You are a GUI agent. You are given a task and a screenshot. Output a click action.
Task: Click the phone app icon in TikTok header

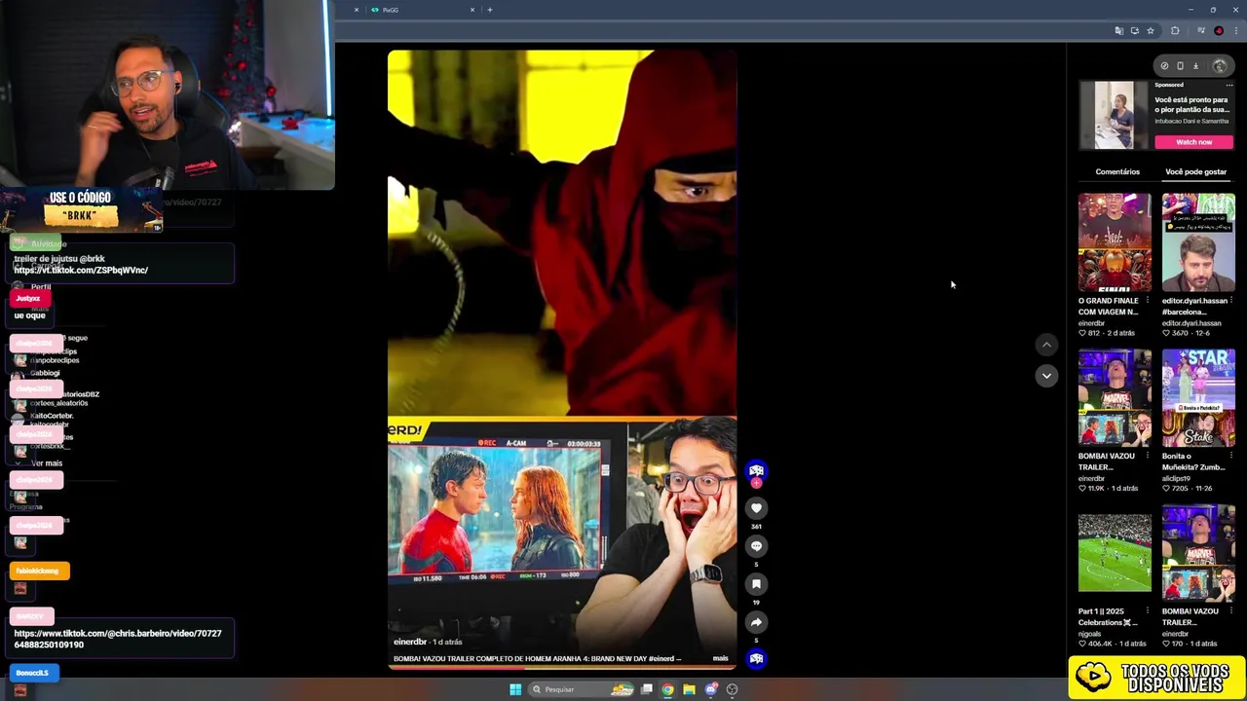[1180, 66]
